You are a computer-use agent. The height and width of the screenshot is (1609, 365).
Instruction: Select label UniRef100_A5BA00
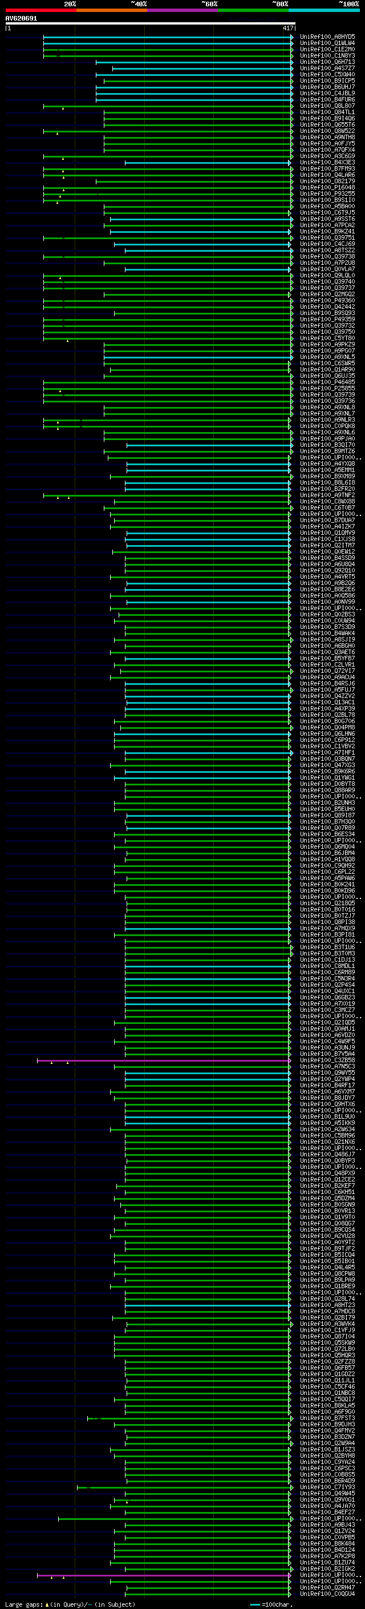pyautogui.click(x=327, y=206)
